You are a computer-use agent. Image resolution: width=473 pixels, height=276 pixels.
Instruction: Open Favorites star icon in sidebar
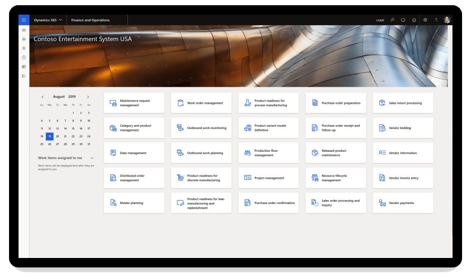tap(24, 48)
